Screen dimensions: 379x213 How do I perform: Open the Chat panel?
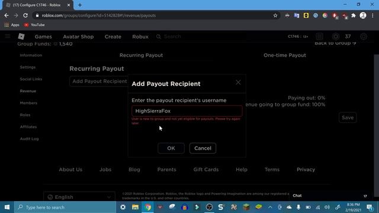pos(330,196)
